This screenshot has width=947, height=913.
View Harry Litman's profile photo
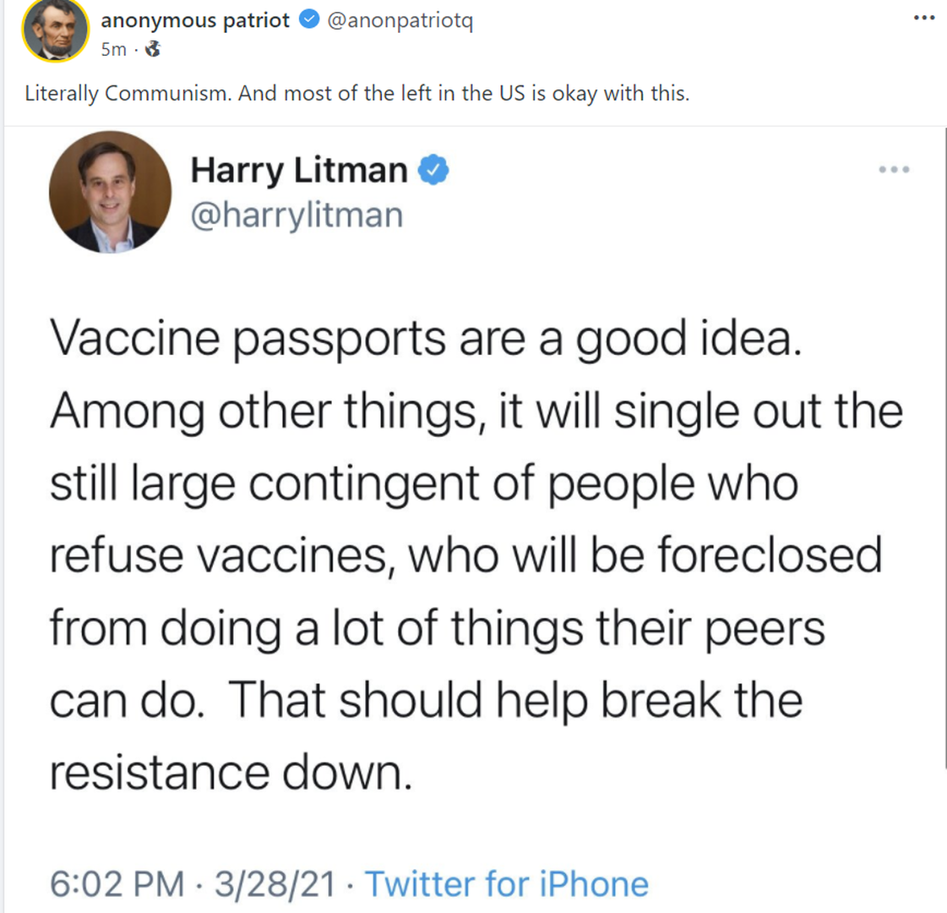pyautogui.click(x=110, y=192)
